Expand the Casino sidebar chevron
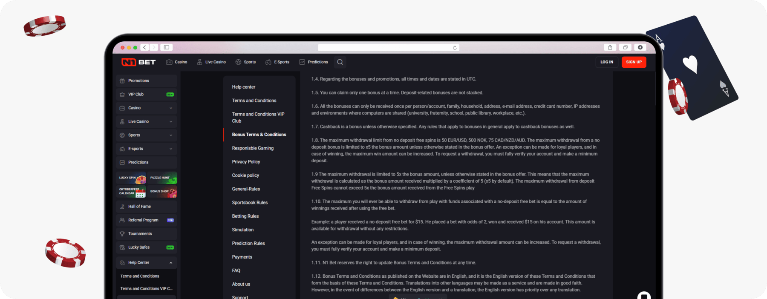767x299 pixels. point(171,108)
